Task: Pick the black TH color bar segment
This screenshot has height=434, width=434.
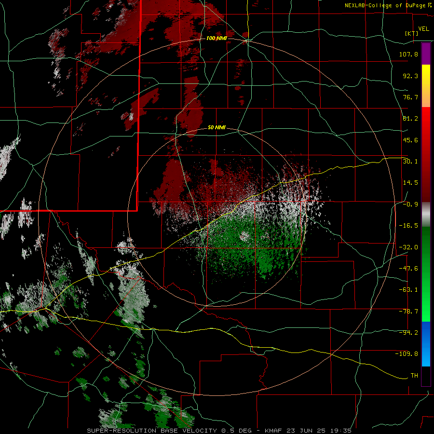Action: pos(426,376)
